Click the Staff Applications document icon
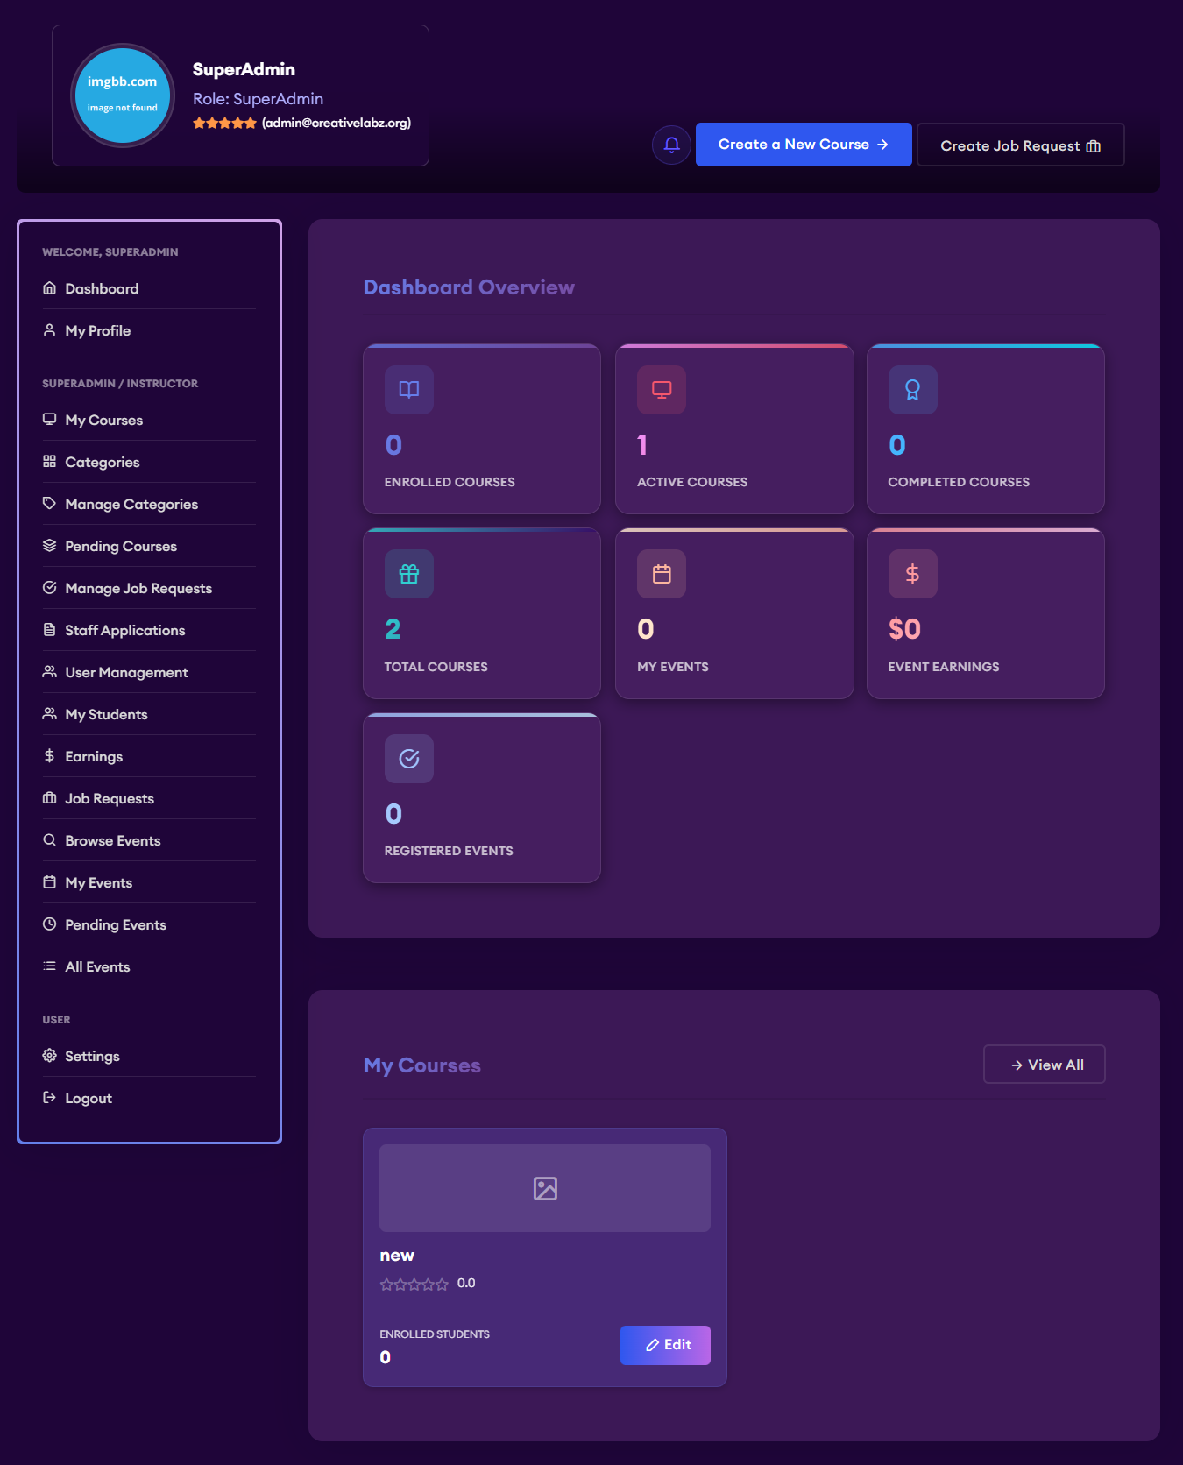The width and height of the screenshot is (1183, 1465). 50,630
